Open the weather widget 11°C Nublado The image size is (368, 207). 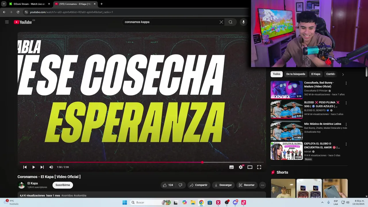11,202
